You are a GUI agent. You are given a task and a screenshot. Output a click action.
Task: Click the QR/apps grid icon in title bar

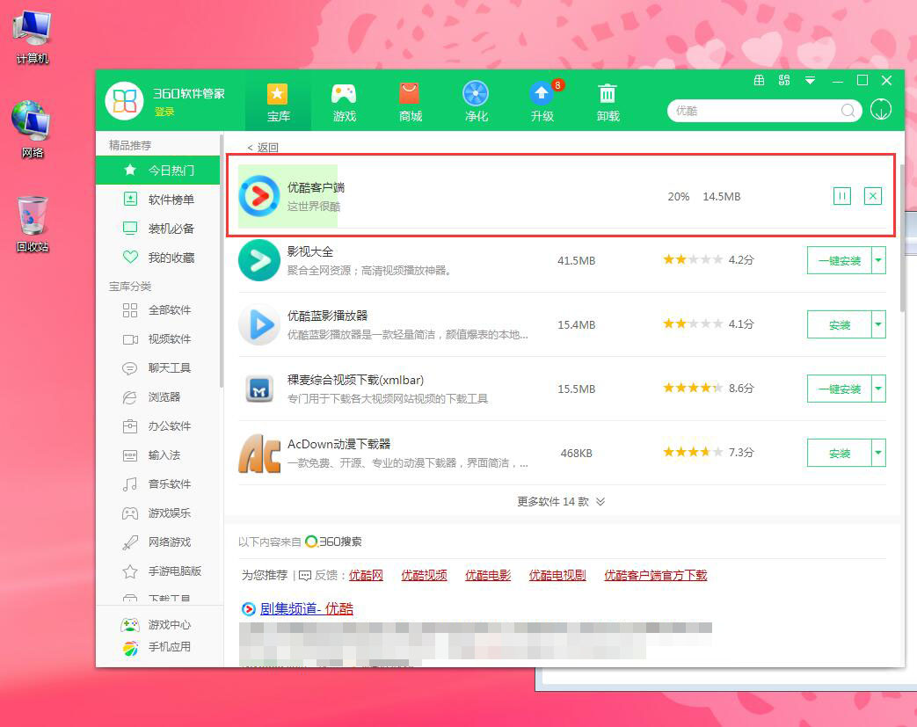coord(784,80)
